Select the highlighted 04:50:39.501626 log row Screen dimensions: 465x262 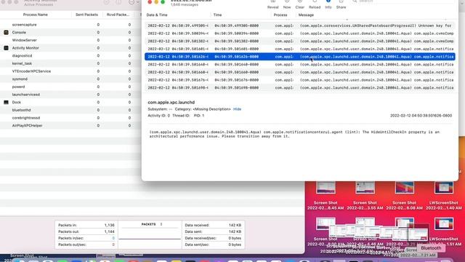click(x=300, y=57)
